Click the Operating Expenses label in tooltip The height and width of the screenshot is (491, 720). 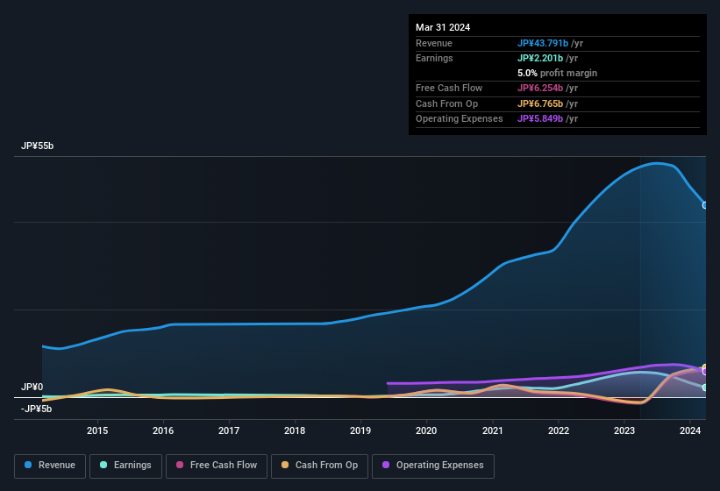(x=460, y=119)
